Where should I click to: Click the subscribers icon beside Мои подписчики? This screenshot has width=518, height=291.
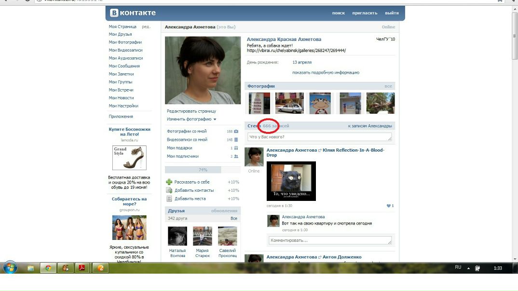coord(236,157)
